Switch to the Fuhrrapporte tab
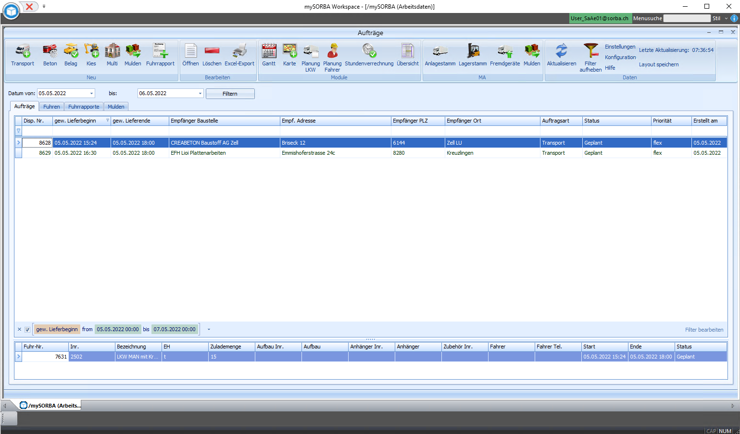 (84, 107)
